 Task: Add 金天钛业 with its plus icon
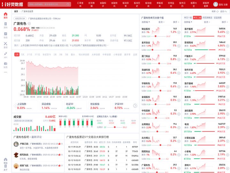click(x=179, y=46)
